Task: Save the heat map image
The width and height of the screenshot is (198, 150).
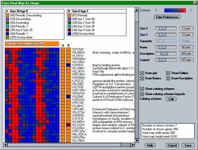Action: click(188, 145)
